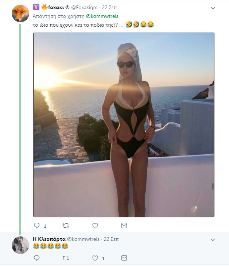Send Foxaki's tweet via envelope icon
This screenshot has width=229, height=266.
point(124,225)
